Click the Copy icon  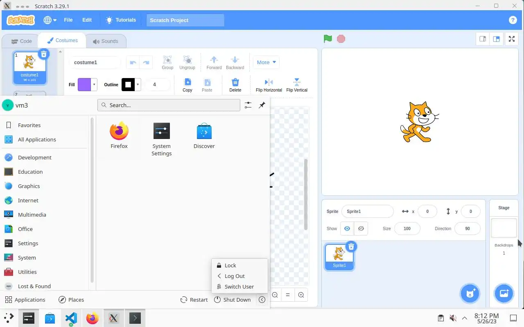[187, 85]
